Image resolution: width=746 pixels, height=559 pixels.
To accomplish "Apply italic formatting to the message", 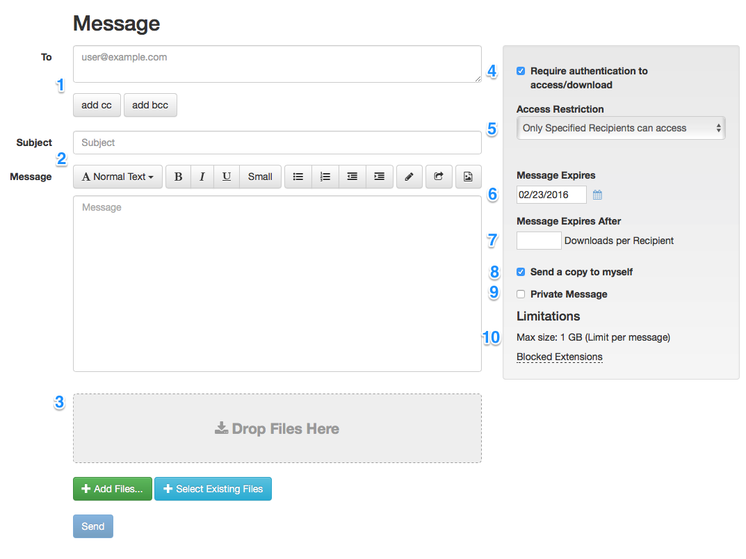I will 202,177.
